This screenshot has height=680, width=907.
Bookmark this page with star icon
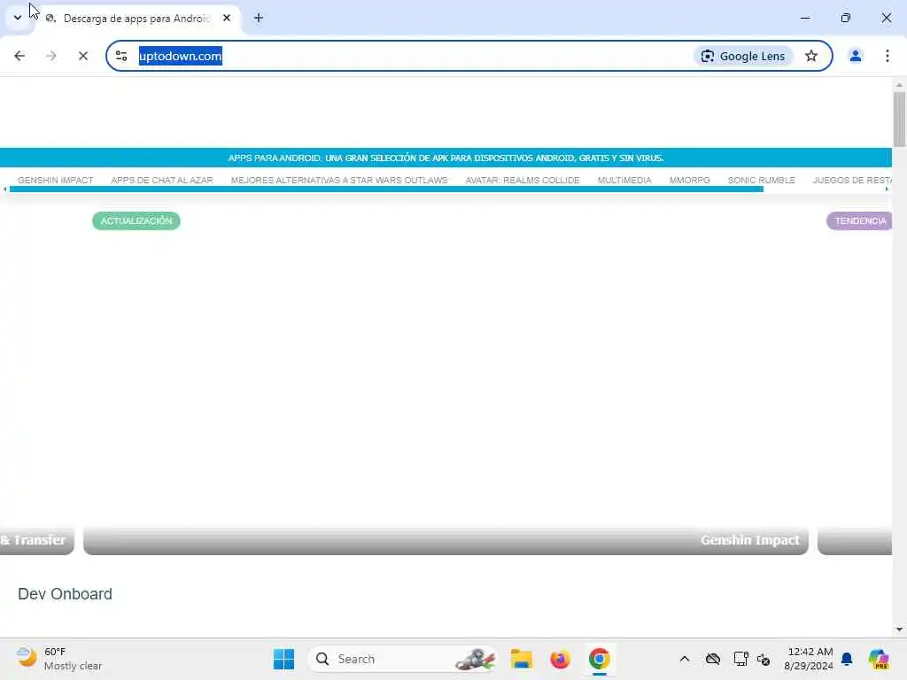click(x=811, y=56)
